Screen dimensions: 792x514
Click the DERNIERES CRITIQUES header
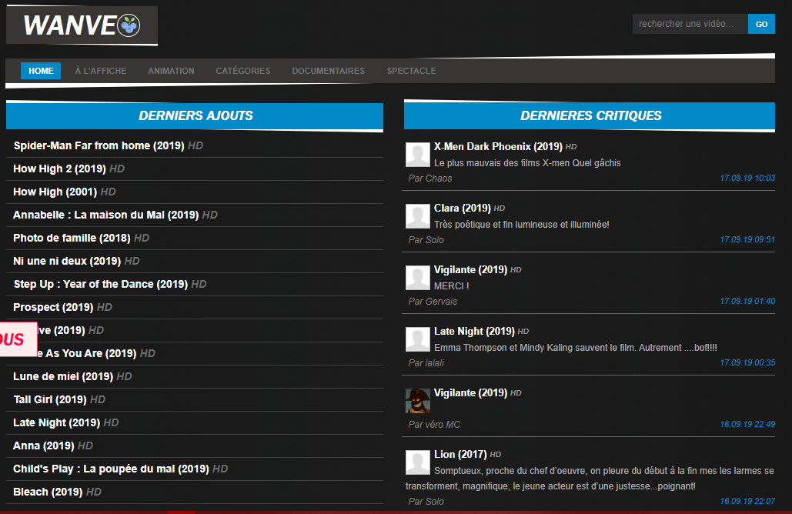590,115
